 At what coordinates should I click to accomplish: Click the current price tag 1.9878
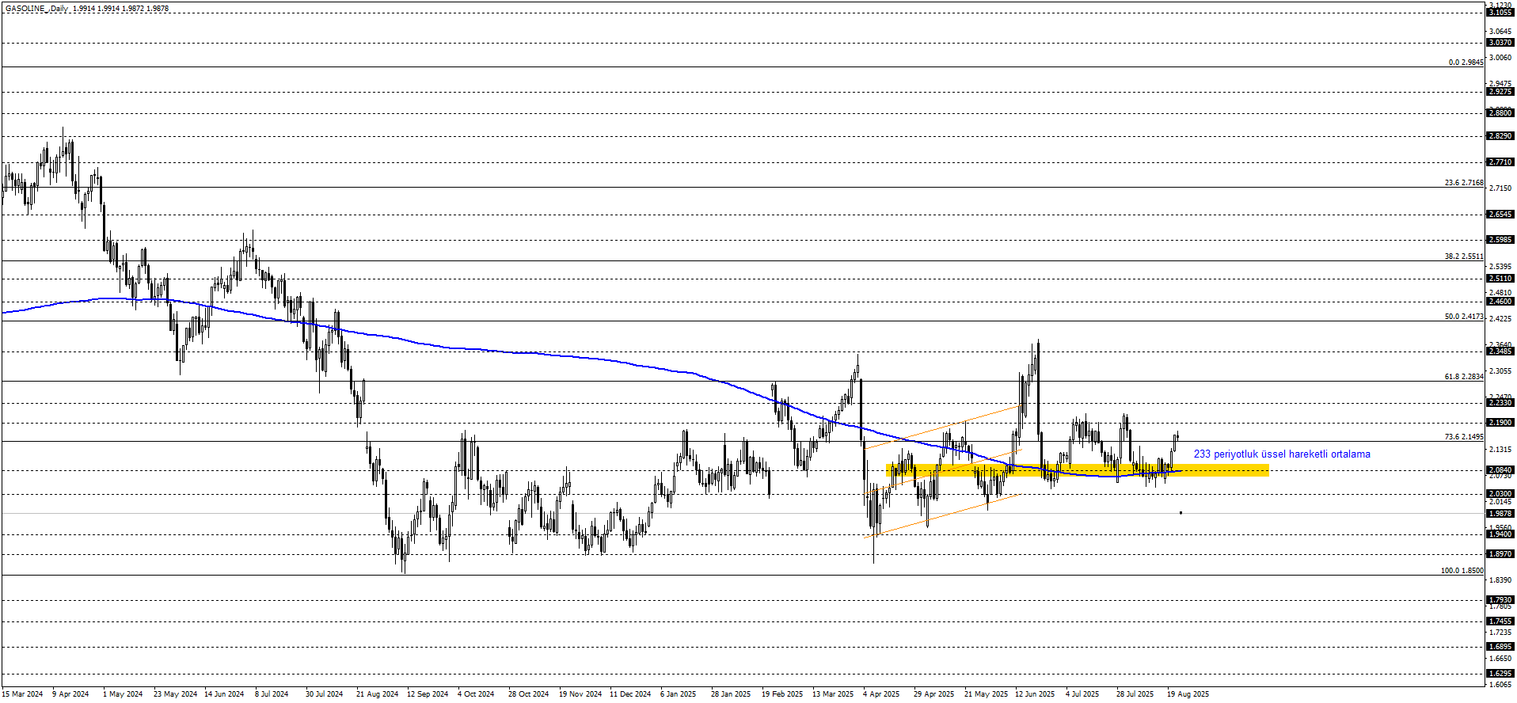point(1500,514)
